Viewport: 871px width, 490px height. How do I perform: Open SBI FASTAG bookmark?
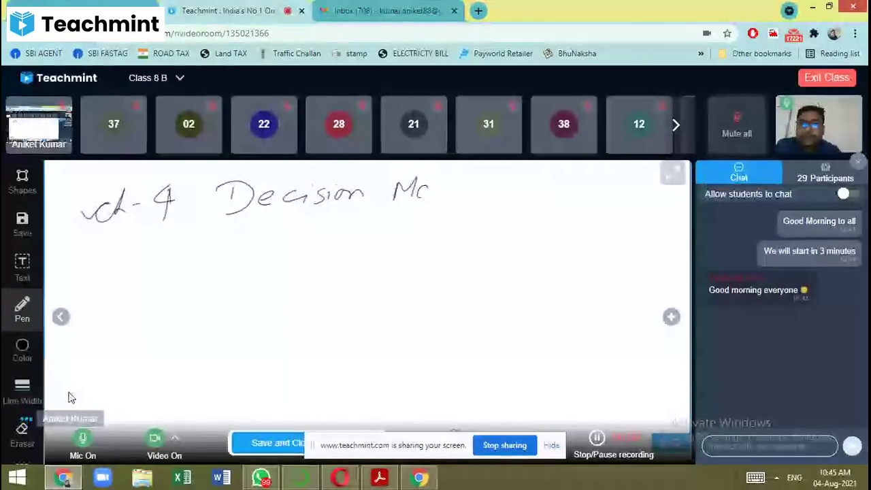(100, 53)
